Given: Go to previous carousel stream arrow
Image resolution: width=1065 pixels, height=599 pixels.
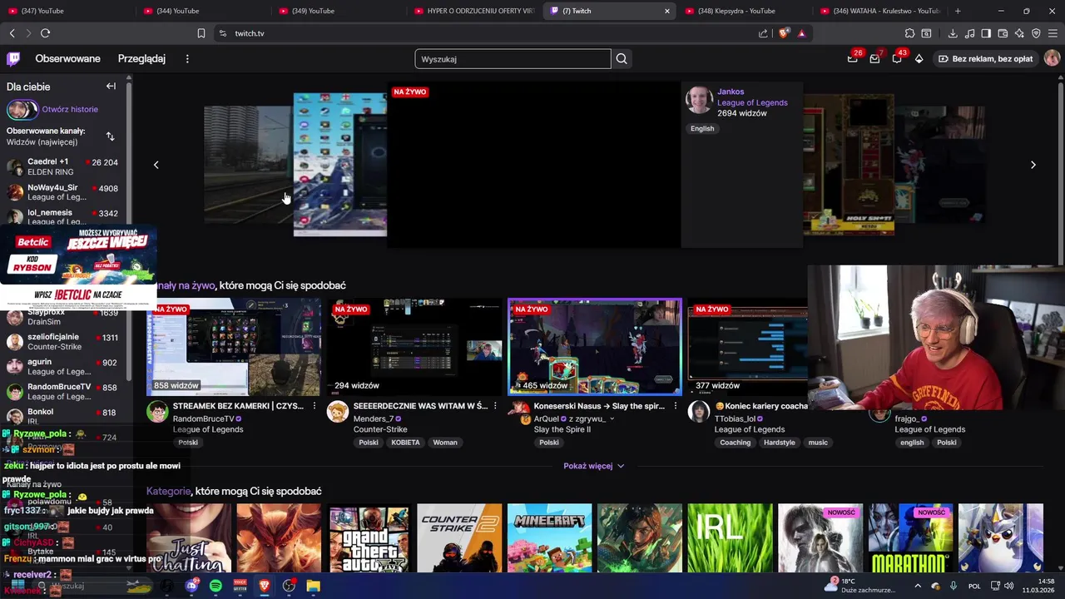Looking at the screenshot, I should (x=156, y=165).
